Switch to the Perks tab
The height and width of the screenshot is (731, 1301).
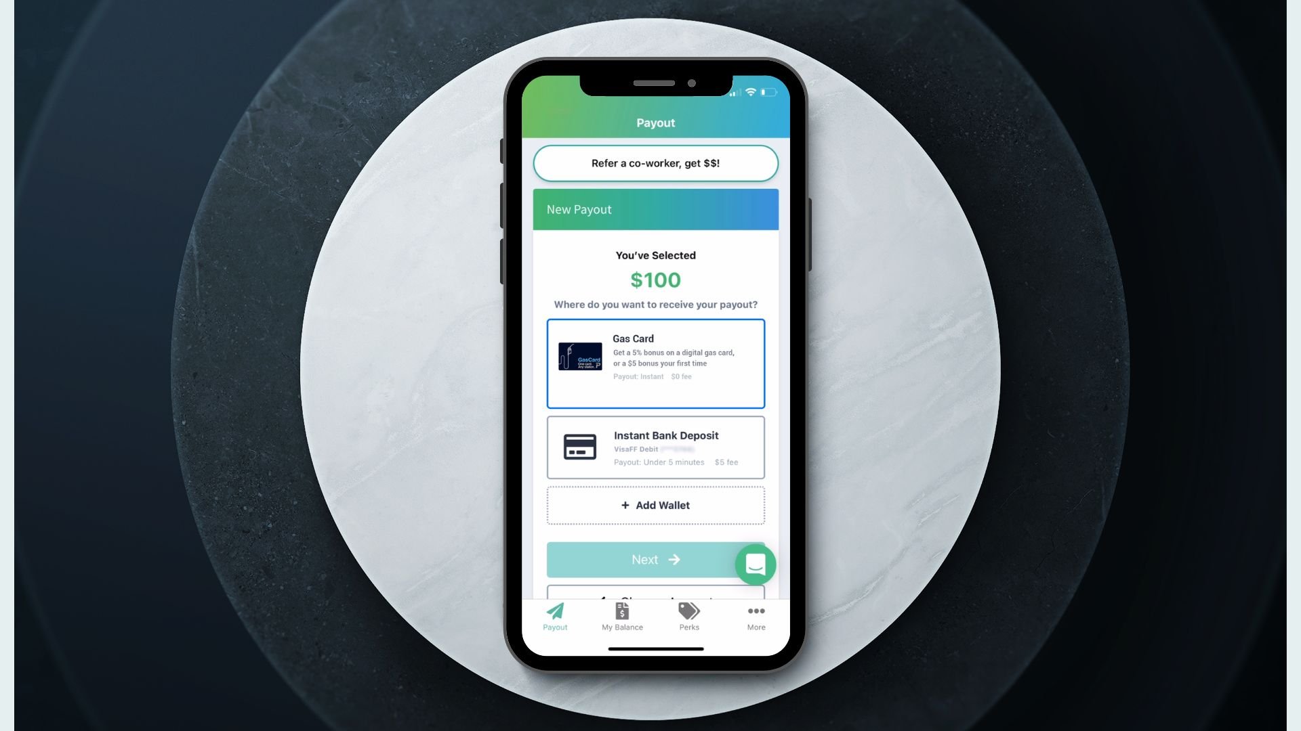(688, 616)
